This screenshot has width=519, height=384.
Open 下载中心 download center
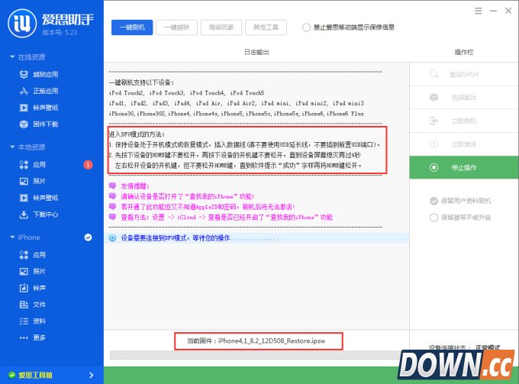(x=45, y=215)
